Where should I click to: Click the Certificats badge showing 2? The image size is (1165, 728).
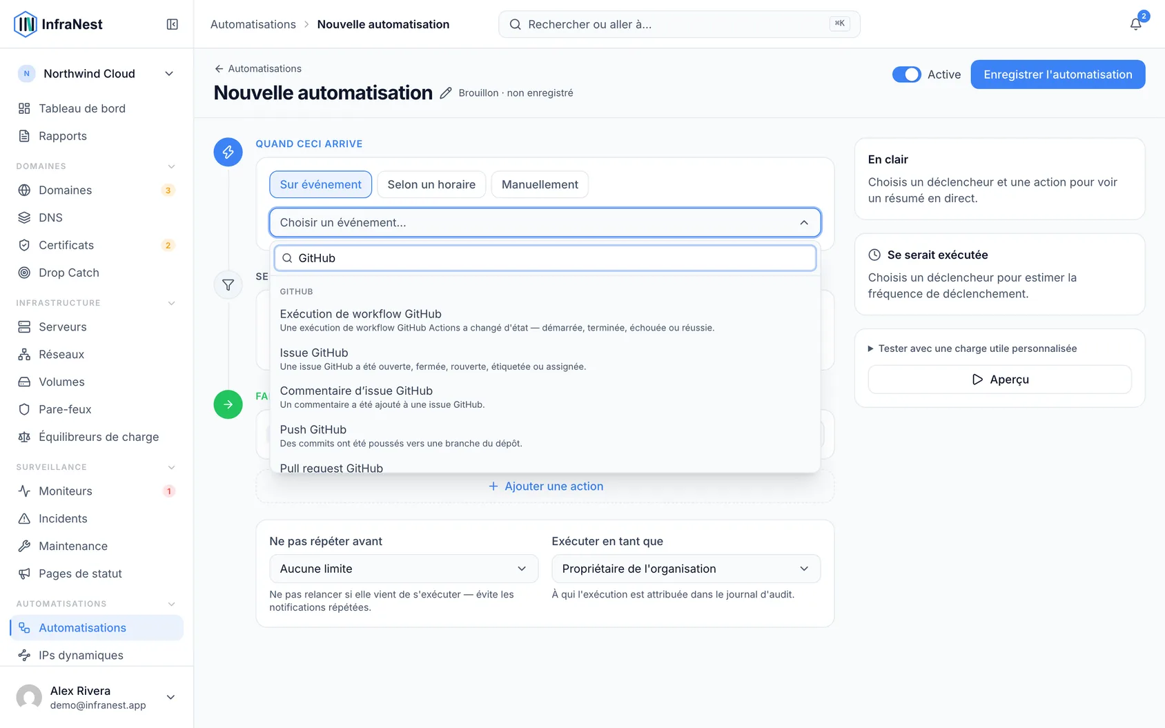tap(168, 246)
